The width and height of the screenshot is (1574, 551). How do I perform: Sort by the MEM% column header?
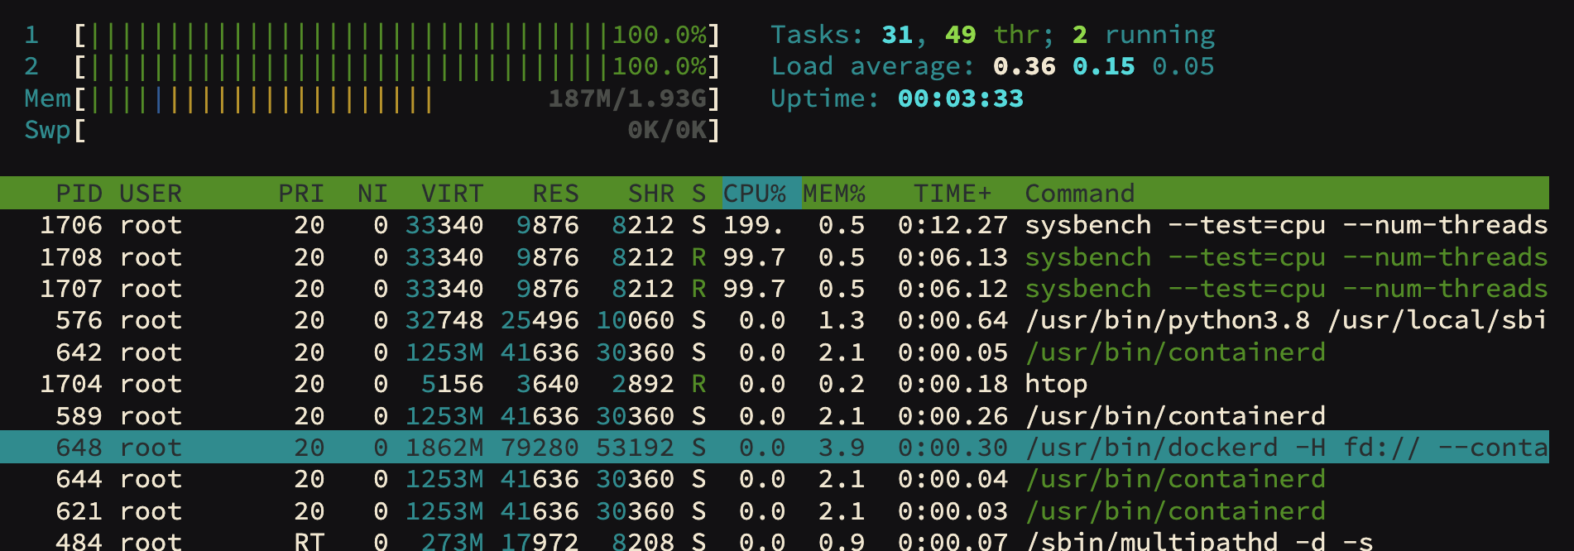click(x=834, y=194)
